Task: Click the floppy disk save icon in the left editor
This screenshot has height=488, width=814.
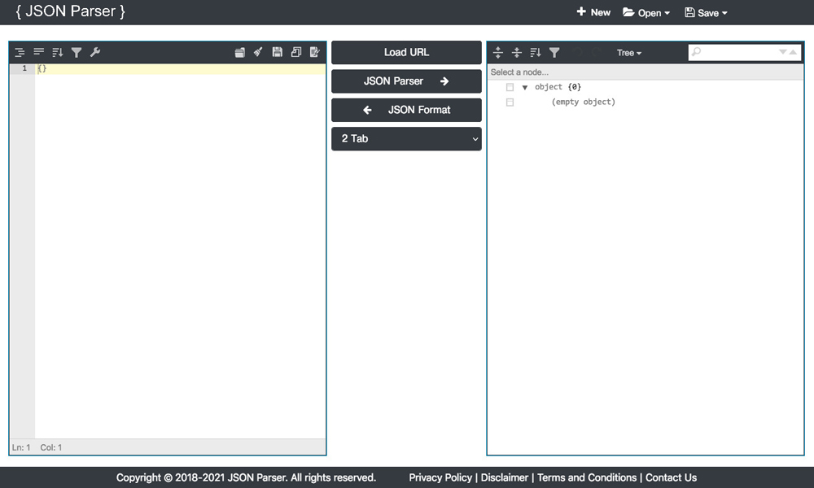Action: (x=277, y=53)
